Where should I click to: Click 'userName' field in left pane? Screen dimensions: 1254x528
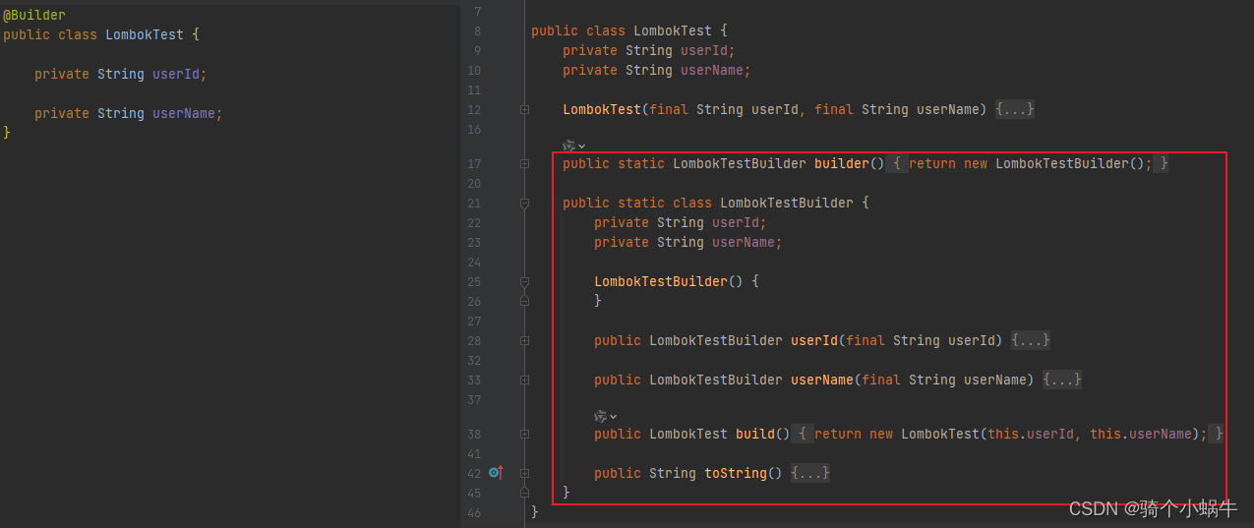pos(184,113)
